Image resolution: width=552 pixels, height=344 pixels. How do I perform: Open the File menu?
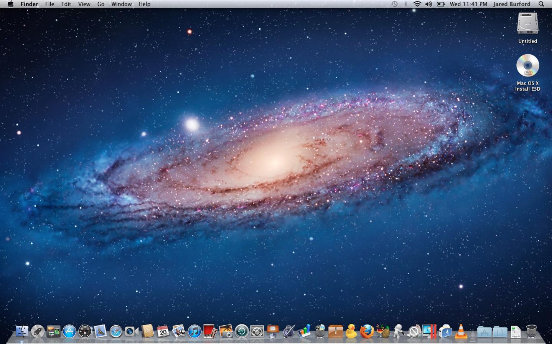pos(49,4)
